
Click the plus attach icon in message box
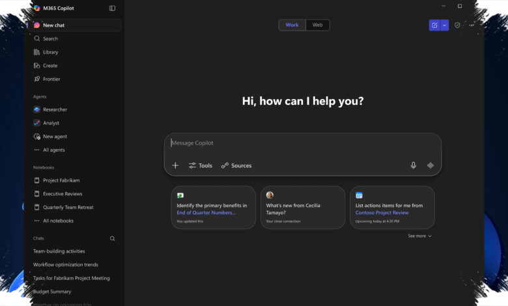click(x=175, y=165)
